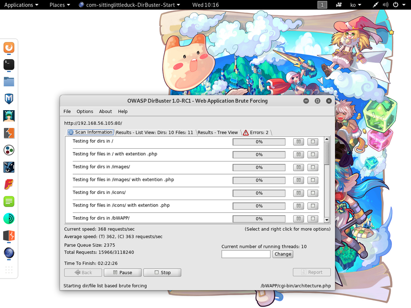Switch to Results - Tree View tab
This screenshot has width=411, height=308.
point(217,133)
